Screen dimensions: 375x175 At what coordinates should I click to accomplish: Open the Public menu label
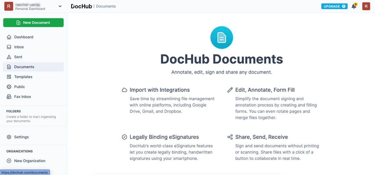coord(19,87)
